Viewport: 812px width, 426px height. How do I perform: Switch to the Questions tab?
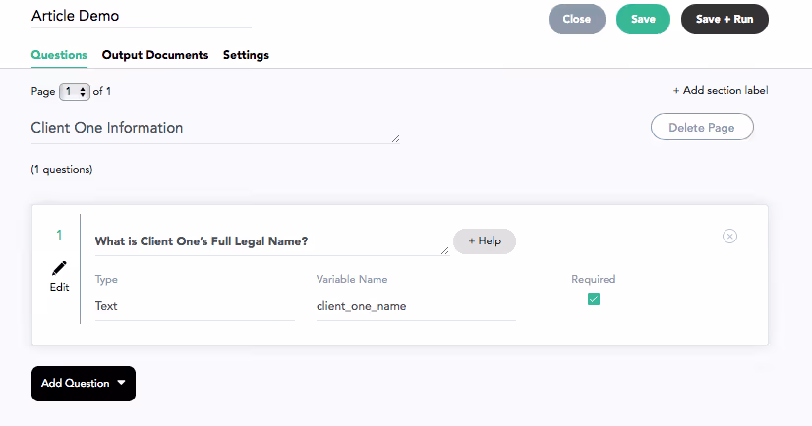59,55
